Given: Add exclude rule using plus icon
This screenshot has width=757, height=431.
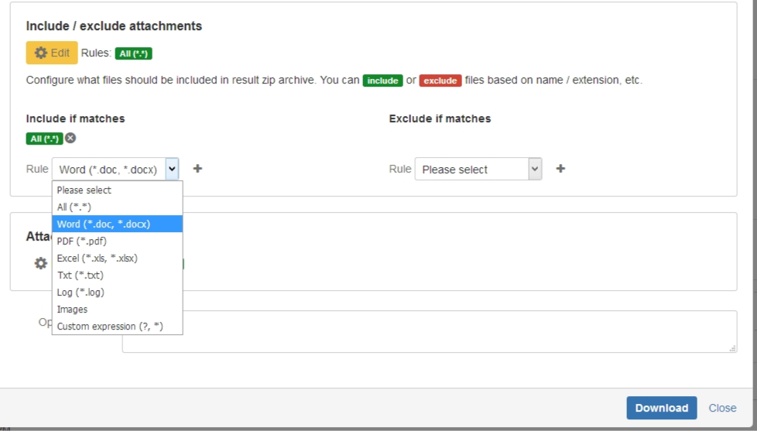Looking at the screenshot, I should pyautogui.click(x=560, y=169).
